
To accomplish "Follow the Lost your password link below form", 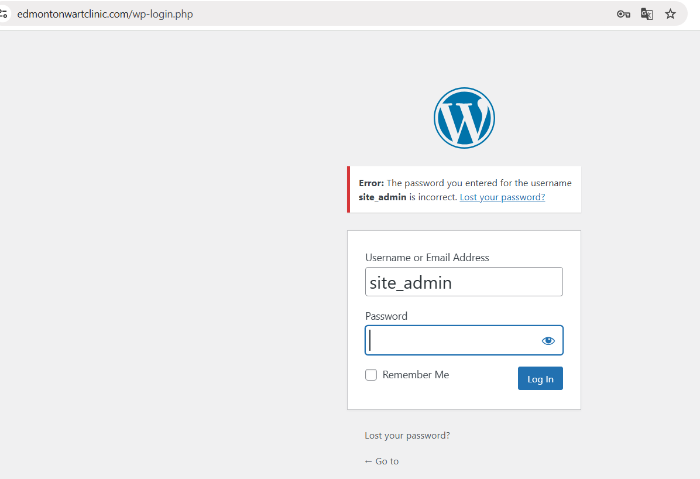I will 407,436.
